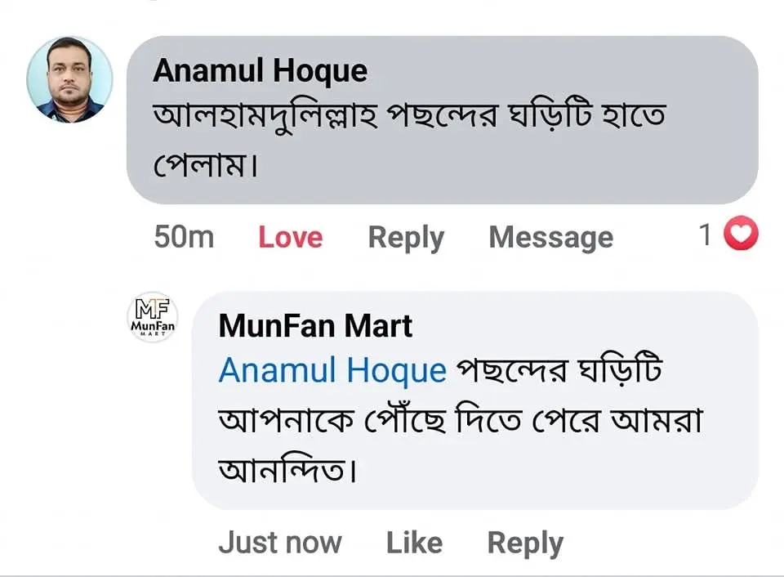784x577 pixels.
Task: Click the red heart reaction icon
Action: coord(742,236)
